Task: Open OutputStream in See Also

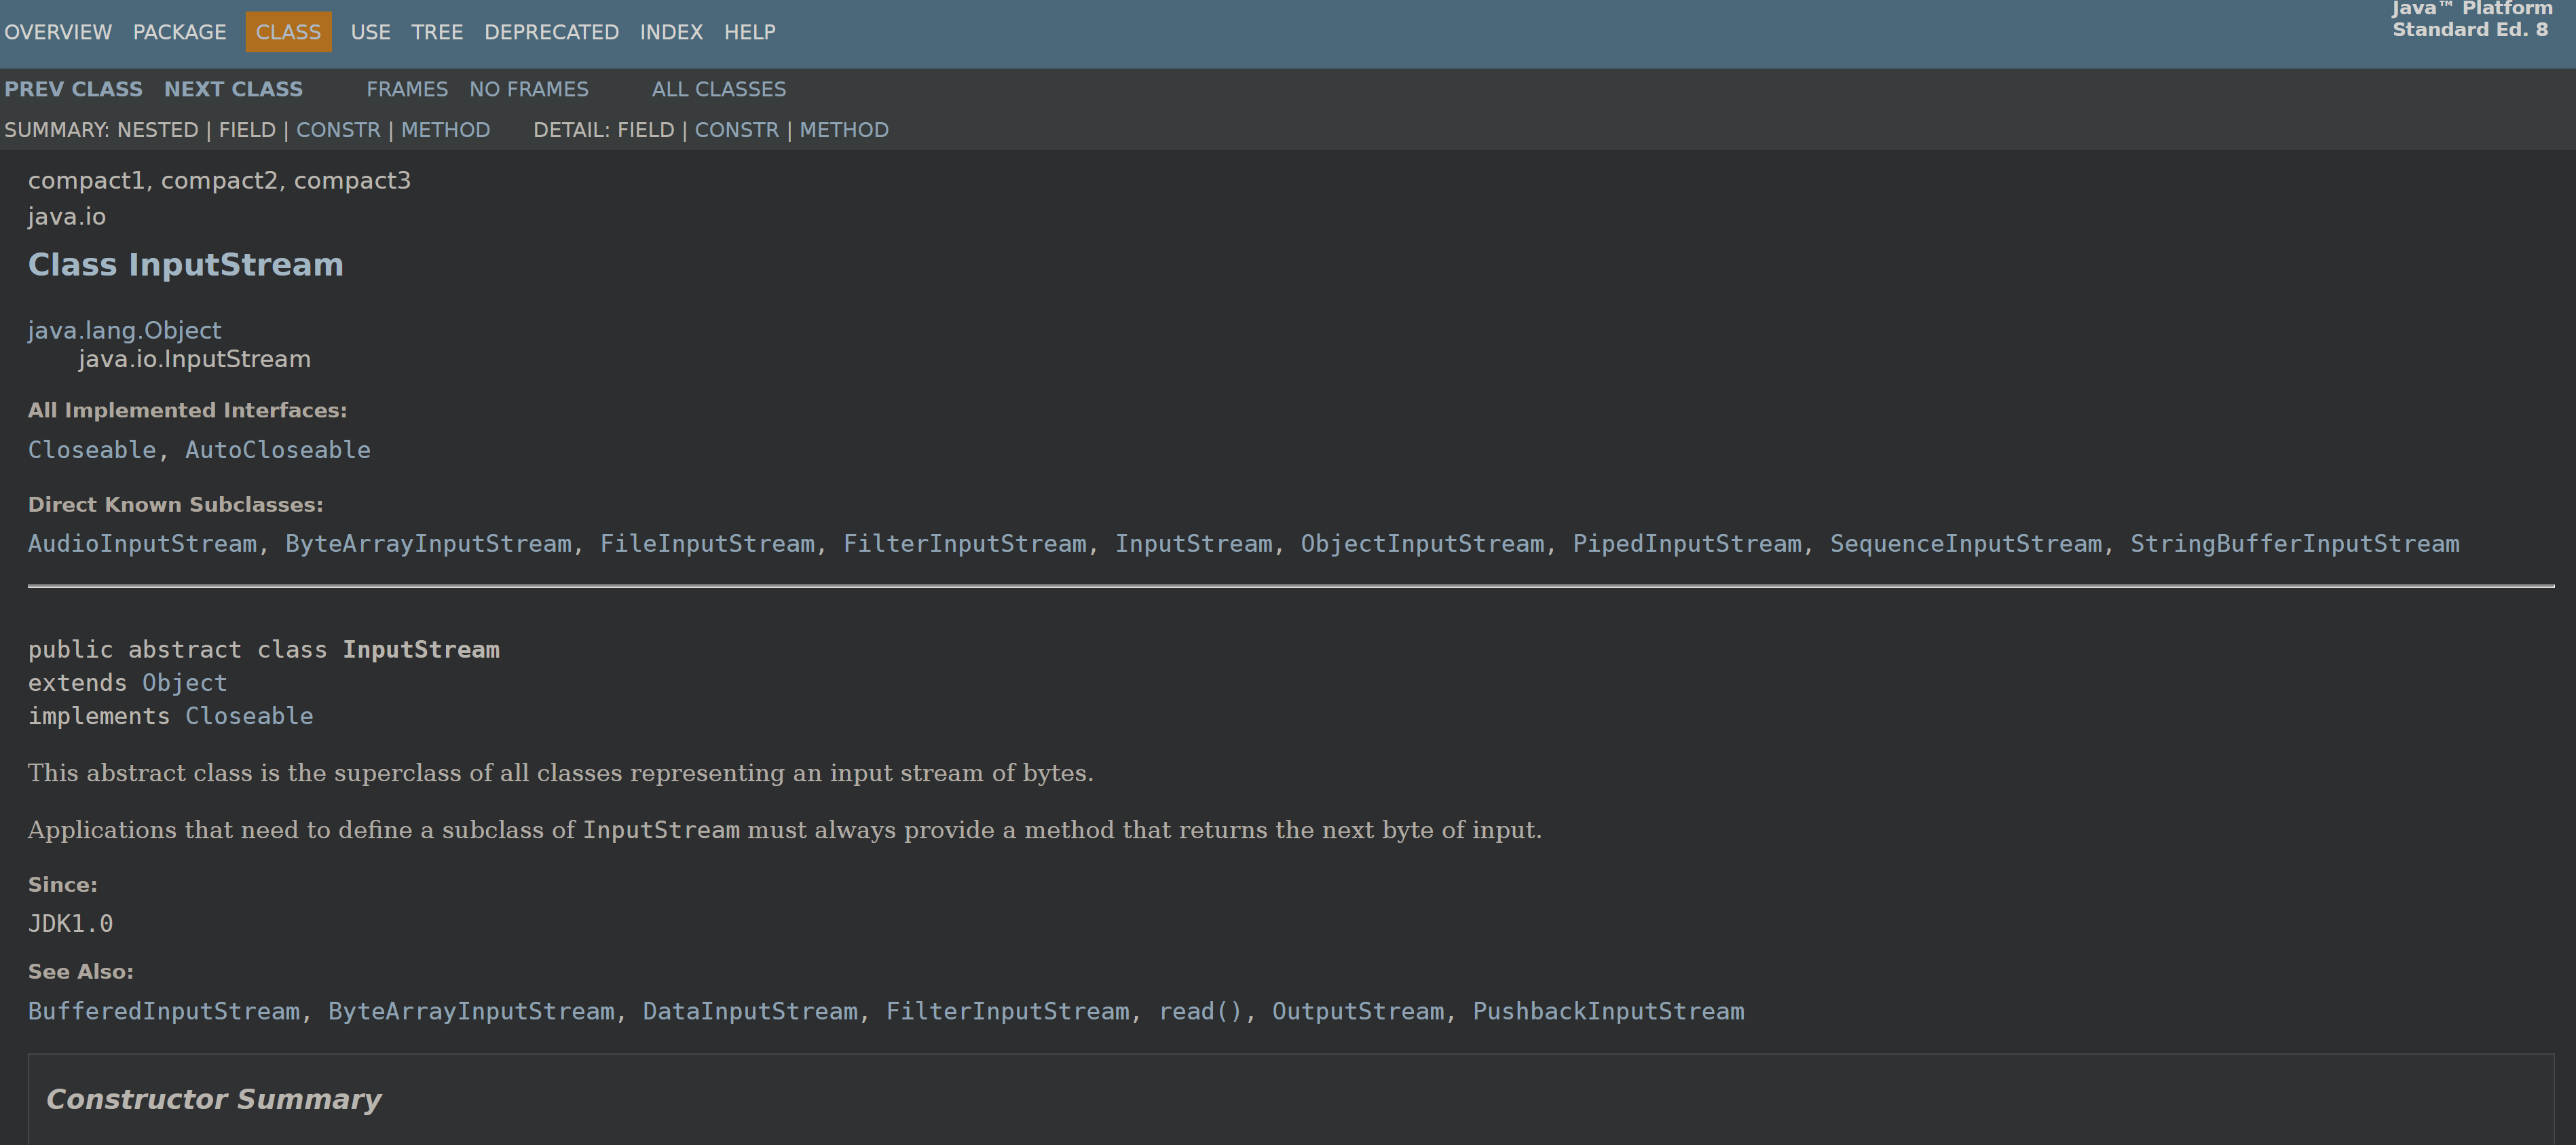Action: click(x=1358, y=1012)
